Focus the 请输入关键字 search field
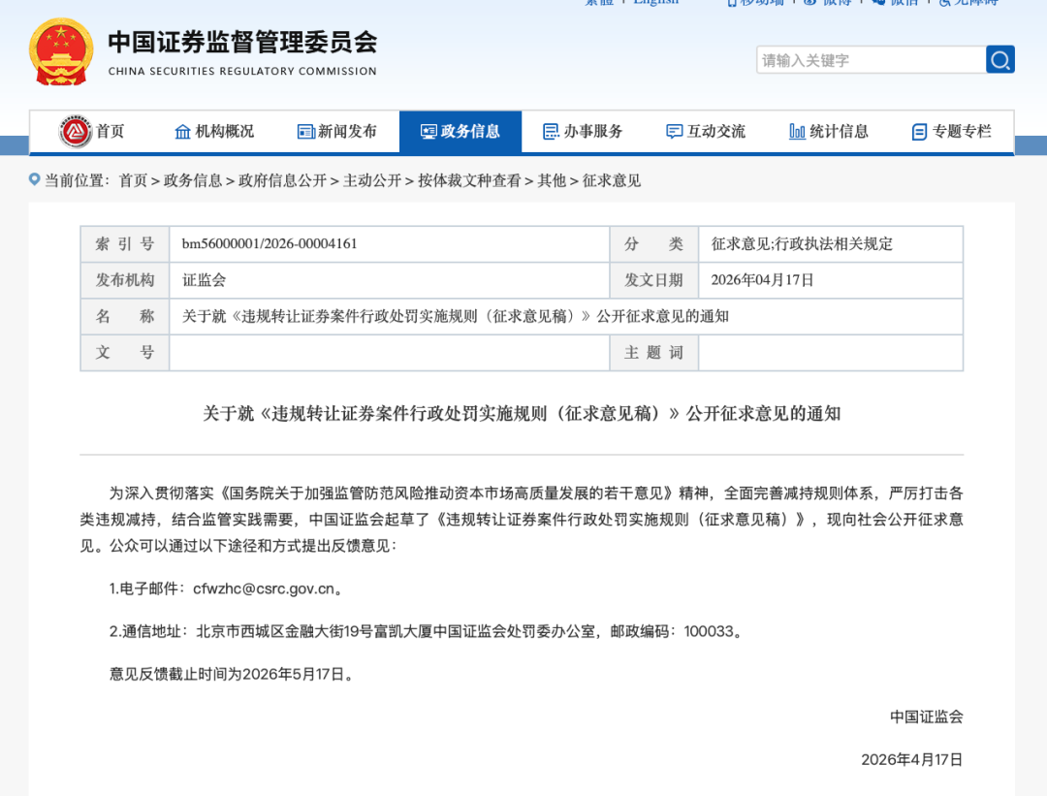Viewport: 1047px width, 796px height. [870, 60]
